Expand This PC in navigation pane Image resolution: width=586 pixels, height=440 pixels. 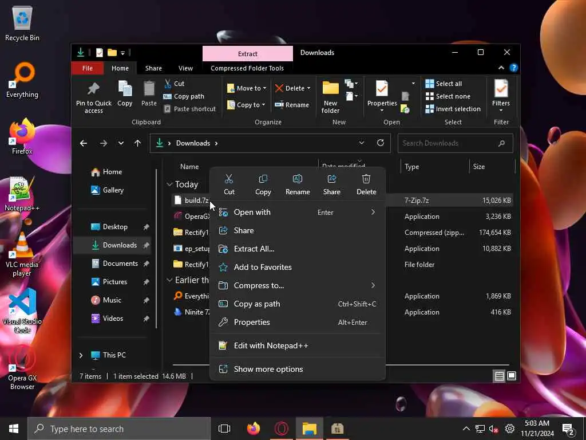click(81, 355)
